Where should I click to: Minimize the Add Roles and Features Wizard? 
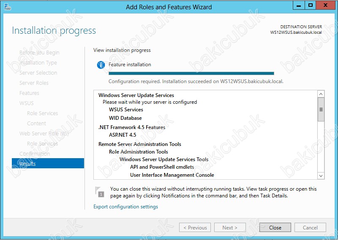click(299, 5)
